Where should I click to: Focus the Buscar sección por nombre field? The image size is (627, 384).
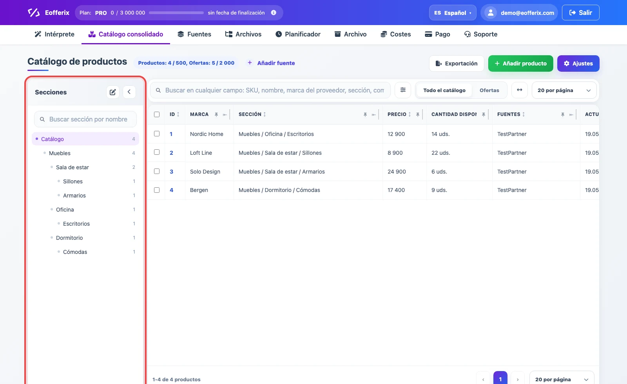click(85, 119)
